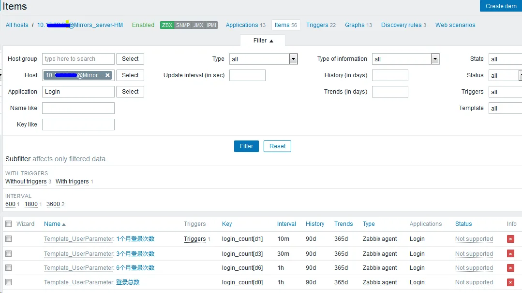Check the login_count[d0] item checkbox
The height and width of the screenshot is (293, 522).
coord(9,282)
